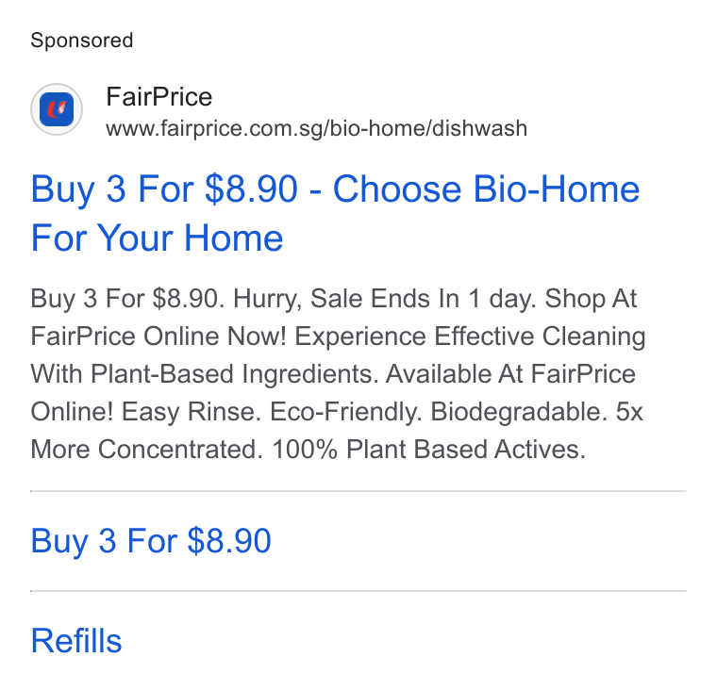717x690 pixels.
Task: Select the 'Buy 3 For $8.90' sitelink below description
Action: point(151,541)
